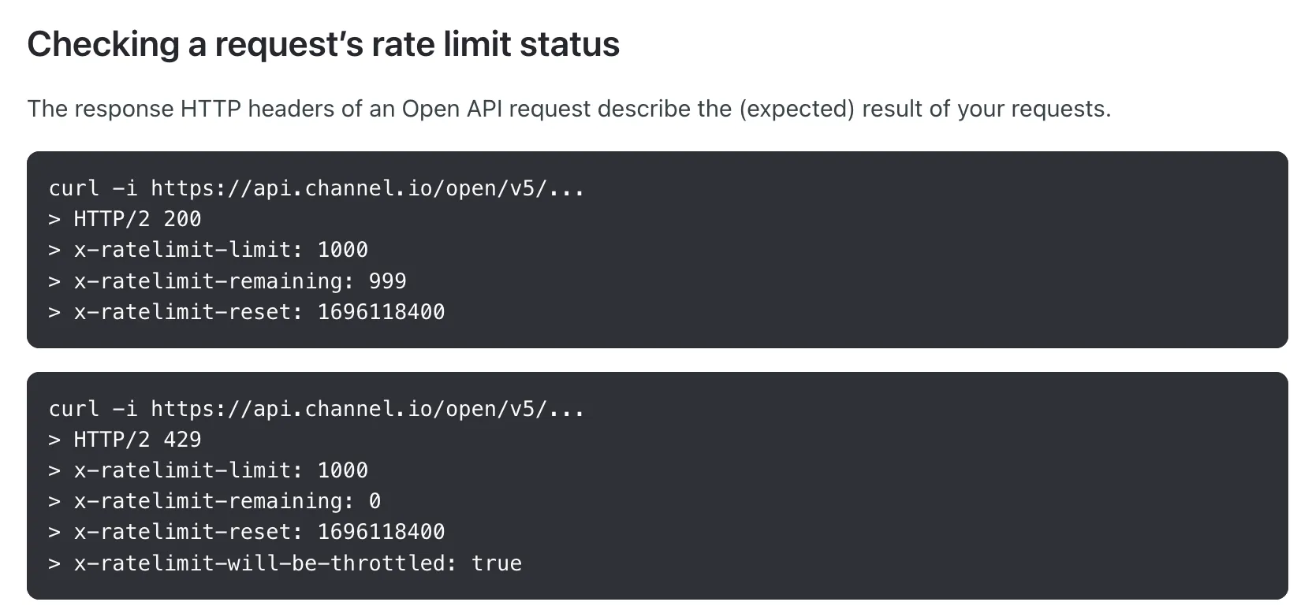This screenshot has height=613, width=1312.
Task: Click the "true" value of will-be-throttled
Action: tap(497, 563)
